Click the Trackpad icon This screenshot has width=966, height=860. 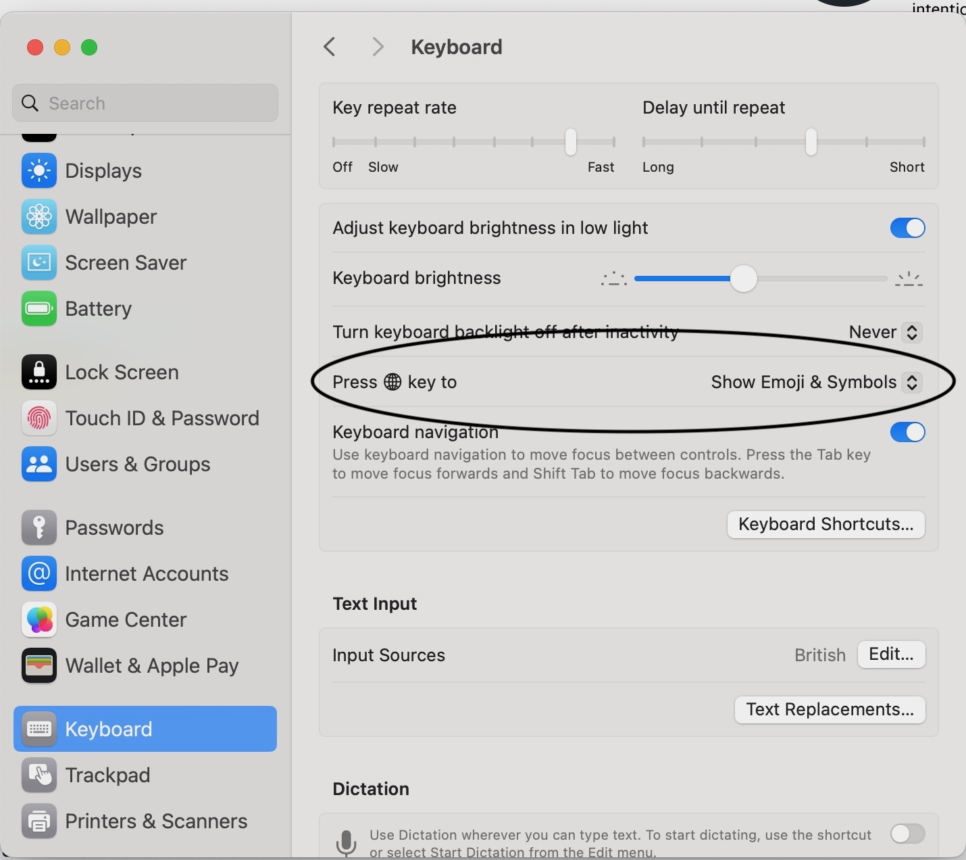pyautogui.click(x=39, y=775)
